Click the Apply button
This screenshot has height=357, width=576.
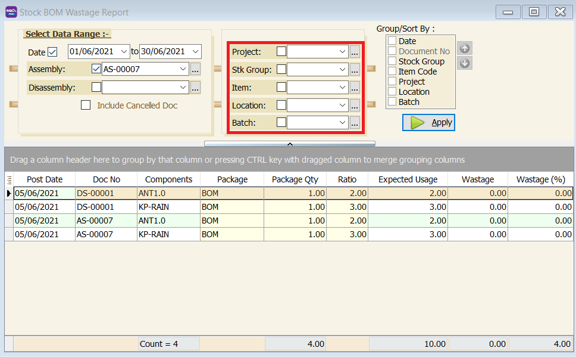point(428,122)
